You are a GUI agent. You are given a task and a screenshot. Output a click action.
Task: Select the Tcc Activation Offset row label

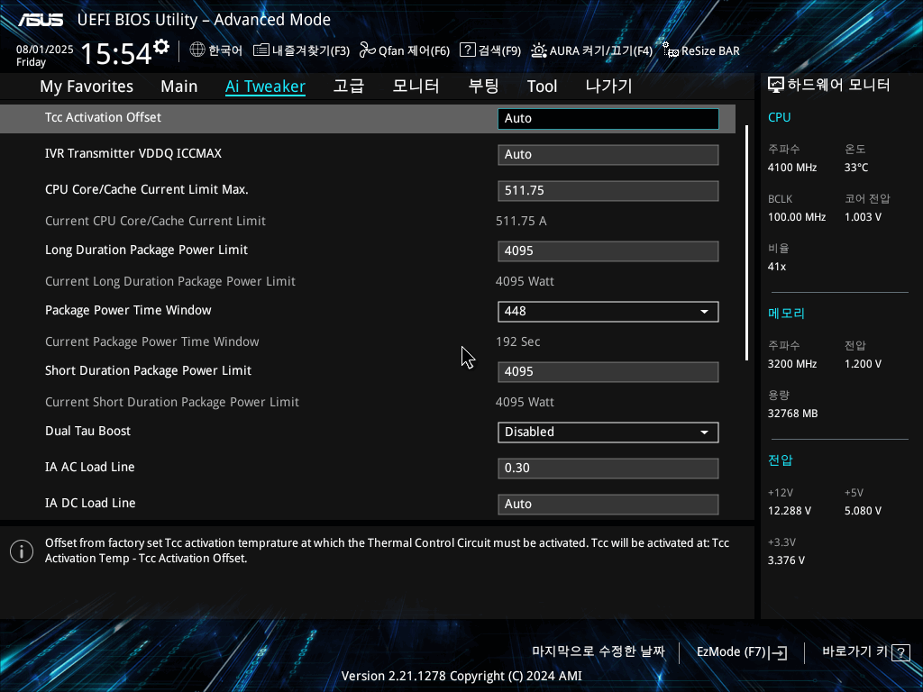(103, 117)
